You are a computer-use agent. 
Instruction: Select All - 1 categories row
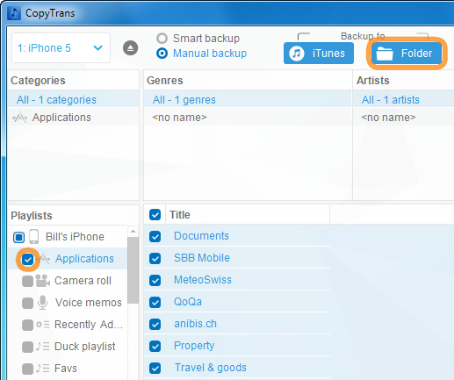pyautogui.click(x=73, y=100)
